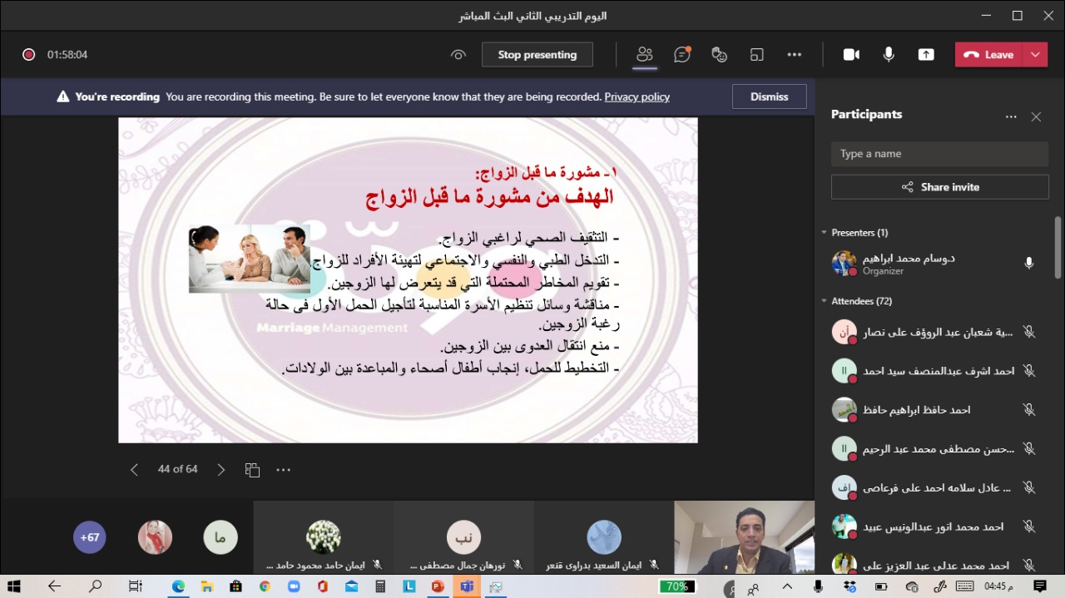Collapse the Presenters section
This screenshot has width=1065, height=598.
tap(825, 233)
